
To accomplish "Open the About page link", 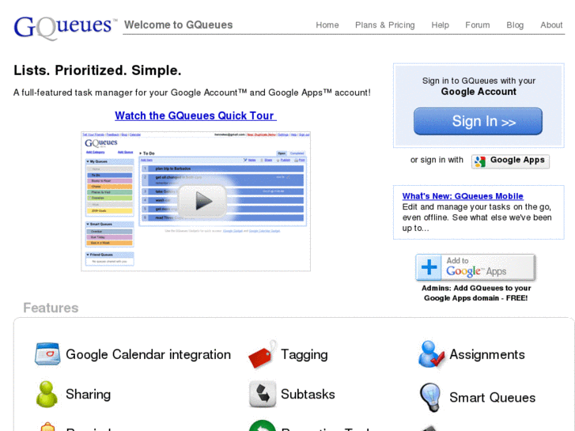I will [x=551, y=25].
